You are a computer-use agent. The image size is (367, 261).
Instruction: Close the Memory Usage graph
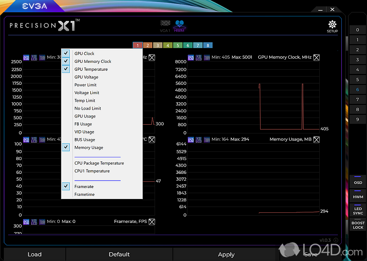click(316, 139)
